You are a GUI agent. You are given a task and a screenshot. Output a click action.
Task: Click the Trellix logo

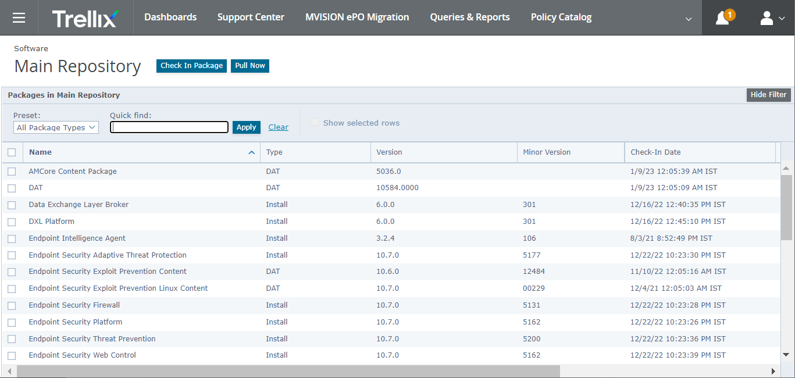point(85,18)
